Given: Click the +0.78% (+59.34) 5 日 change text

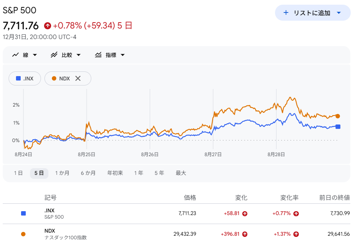Looking at the screenshot, I should pyautogui.click(x=92, y=25).
